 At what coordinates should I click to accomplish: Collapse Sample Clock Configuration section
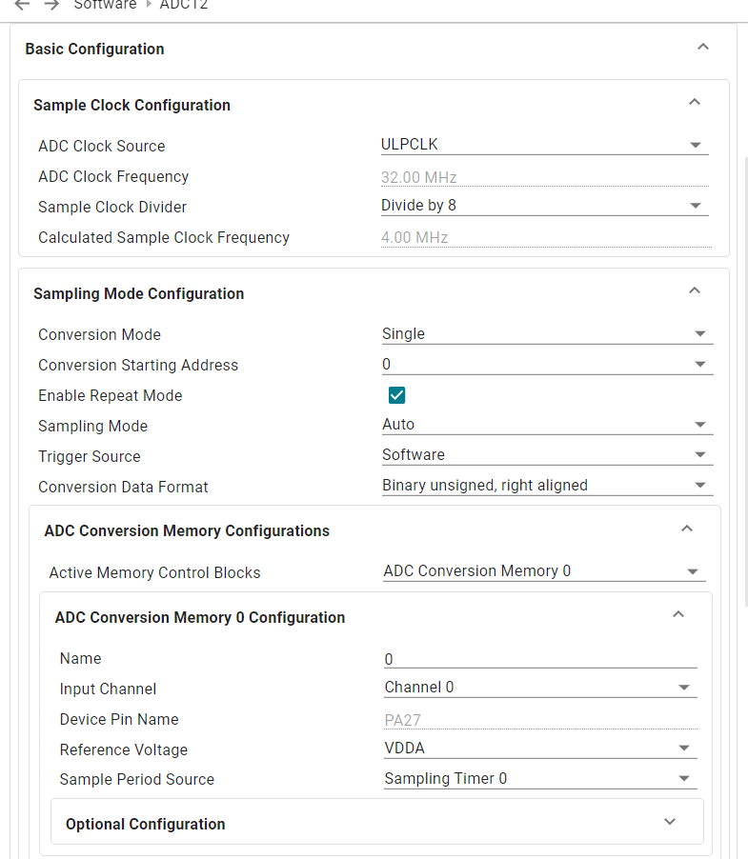(x=695, y=103)
